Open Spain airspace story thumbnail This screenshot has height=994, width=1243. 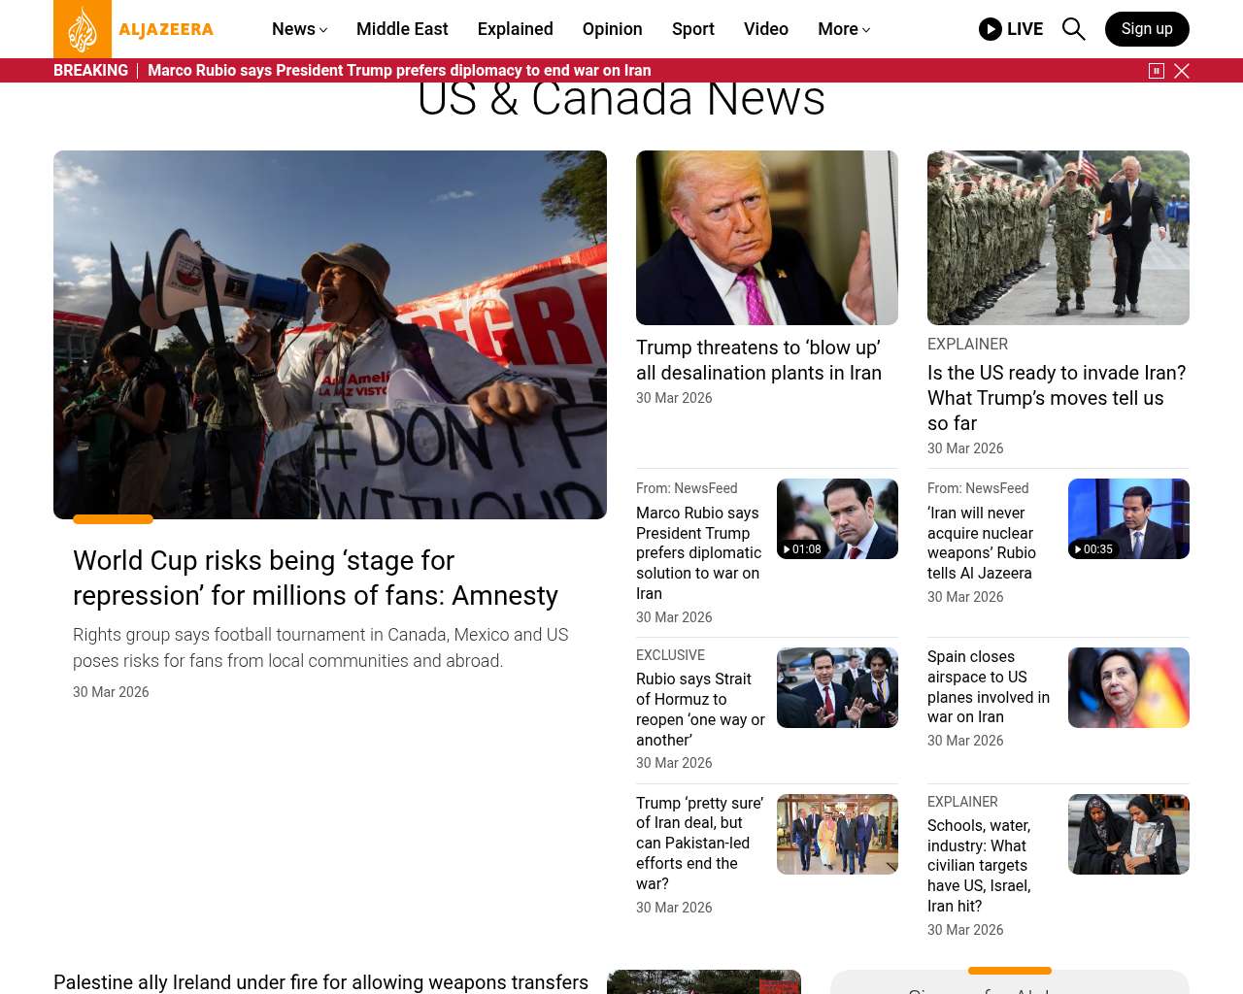1128,687
